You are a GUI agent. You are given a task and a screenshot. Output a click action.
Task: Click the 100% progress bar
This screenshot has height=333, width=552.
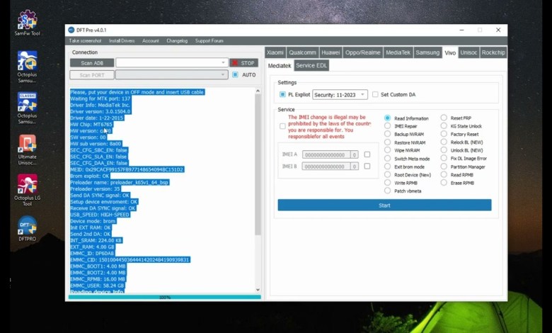(165, 297)
